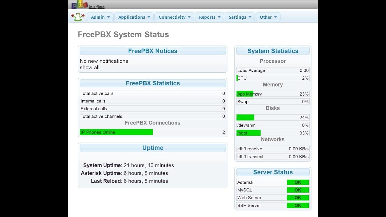Open the Settings menu
The width and height of the screenshot is (386, 217).
point(240,17)
